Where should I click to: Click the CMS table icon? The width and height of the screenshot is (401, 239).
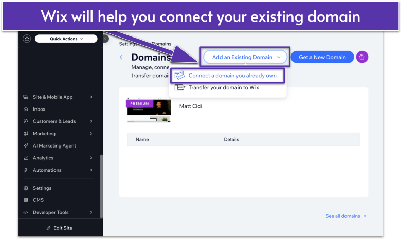tap(26, 200)
